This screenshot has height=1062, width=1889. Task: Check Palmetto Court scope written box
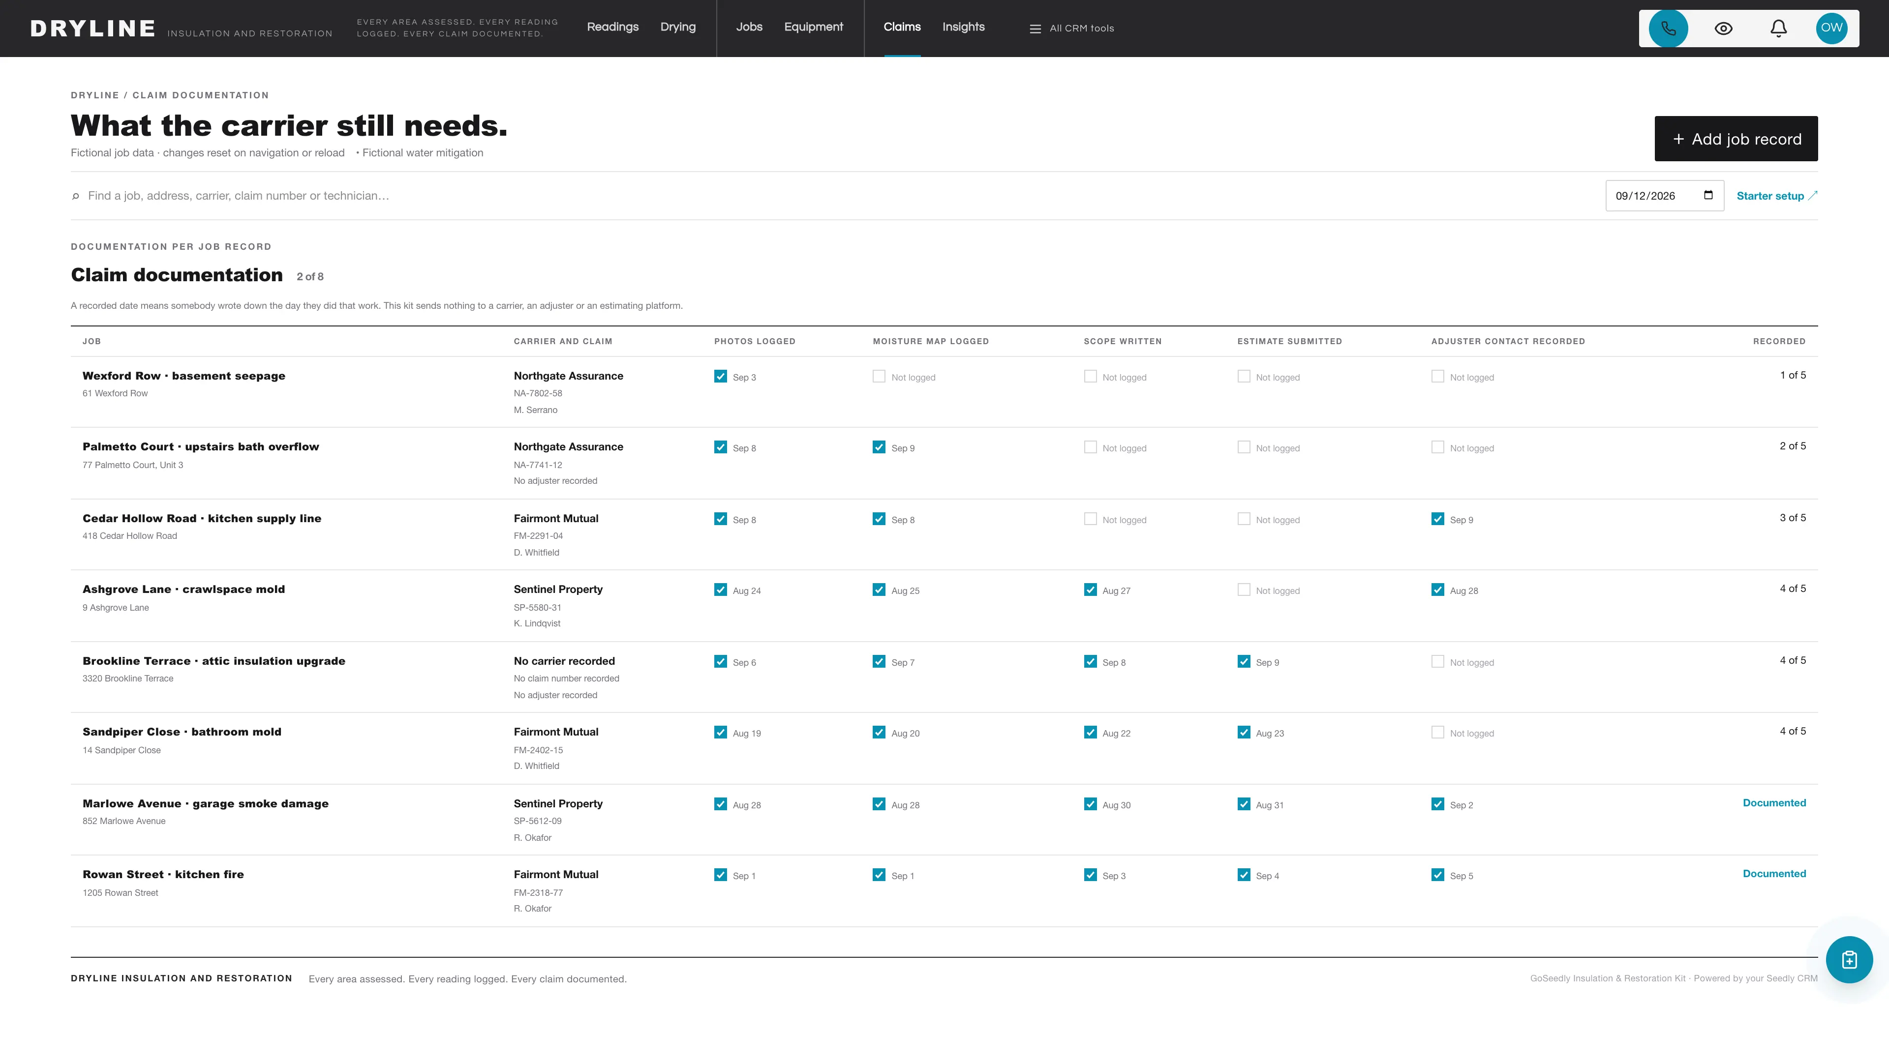[1090, 447]
